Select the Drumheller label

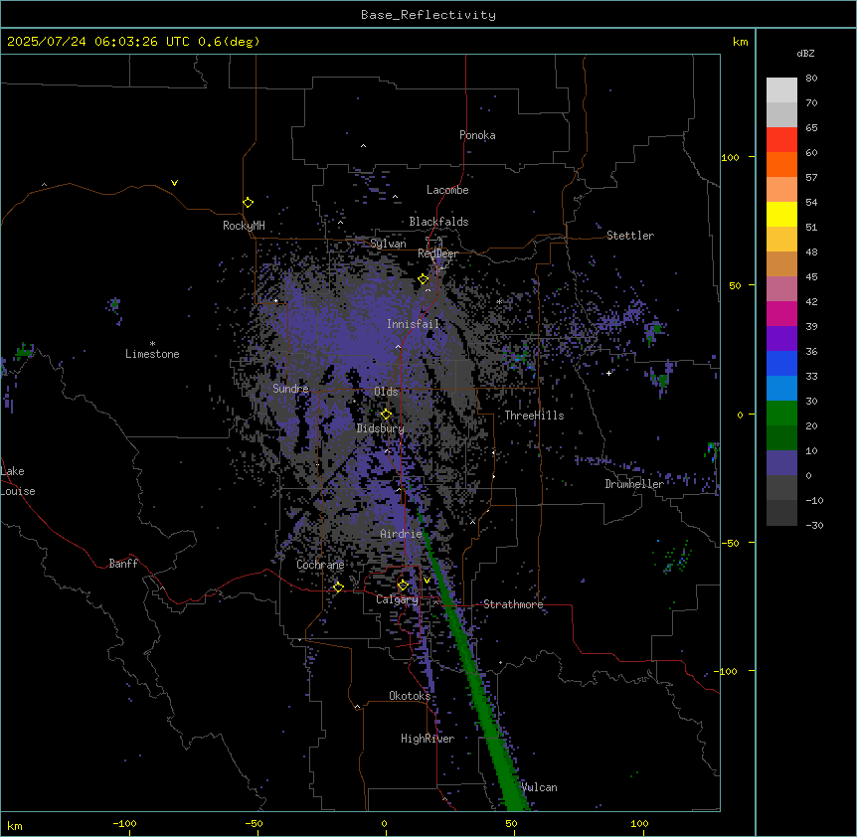coord(634,484)
